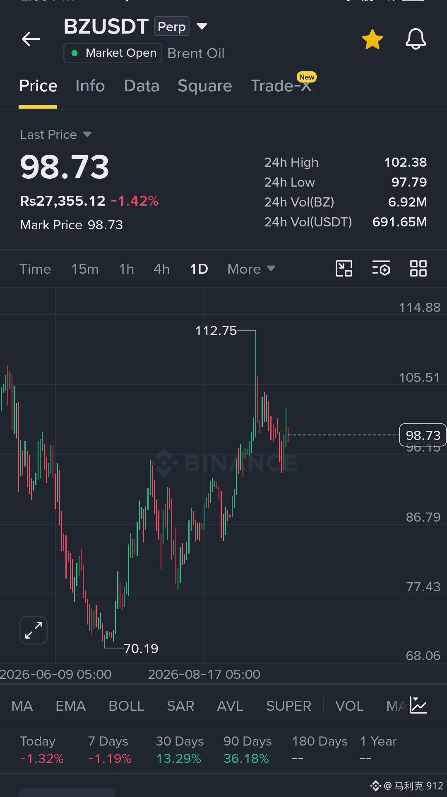447x797 pixels.
Task: Expand chart to fullscreen
Action: tap(34, 630)
